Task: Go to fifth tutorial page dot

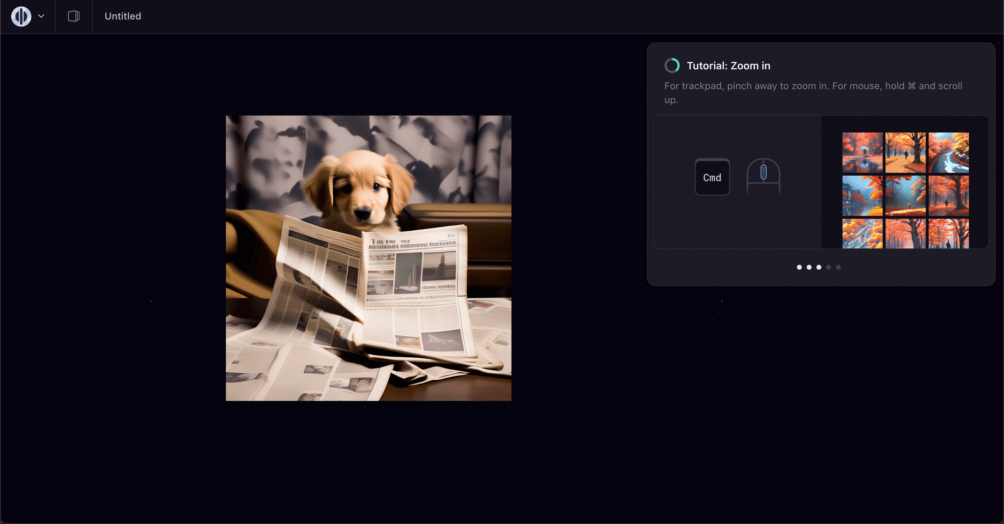Action: (838, 267)
